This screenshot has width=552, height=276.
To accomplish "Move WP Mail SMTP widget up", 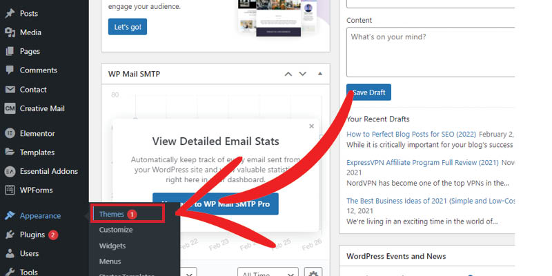I will click(x=288, y=74).
